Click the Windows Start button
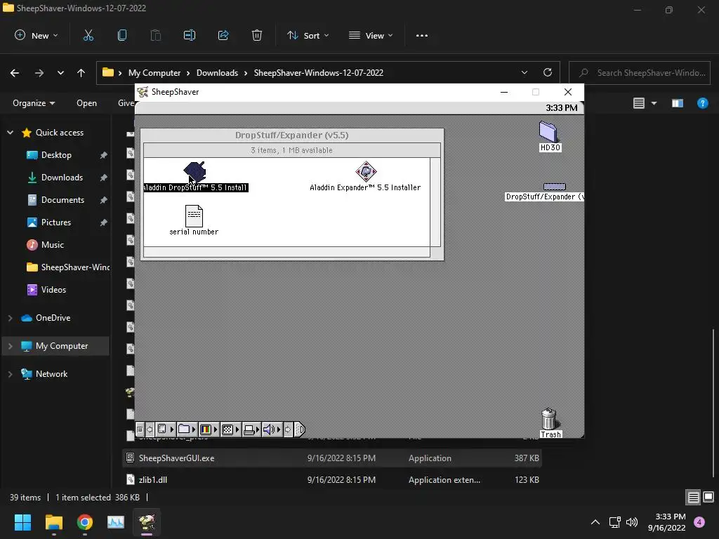The image size is (719, 539). (x=22, y=522)
